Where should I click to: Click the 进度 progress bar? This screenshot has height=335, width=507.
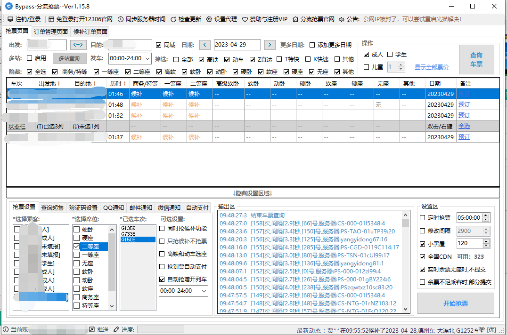click(x=160, y=329)
